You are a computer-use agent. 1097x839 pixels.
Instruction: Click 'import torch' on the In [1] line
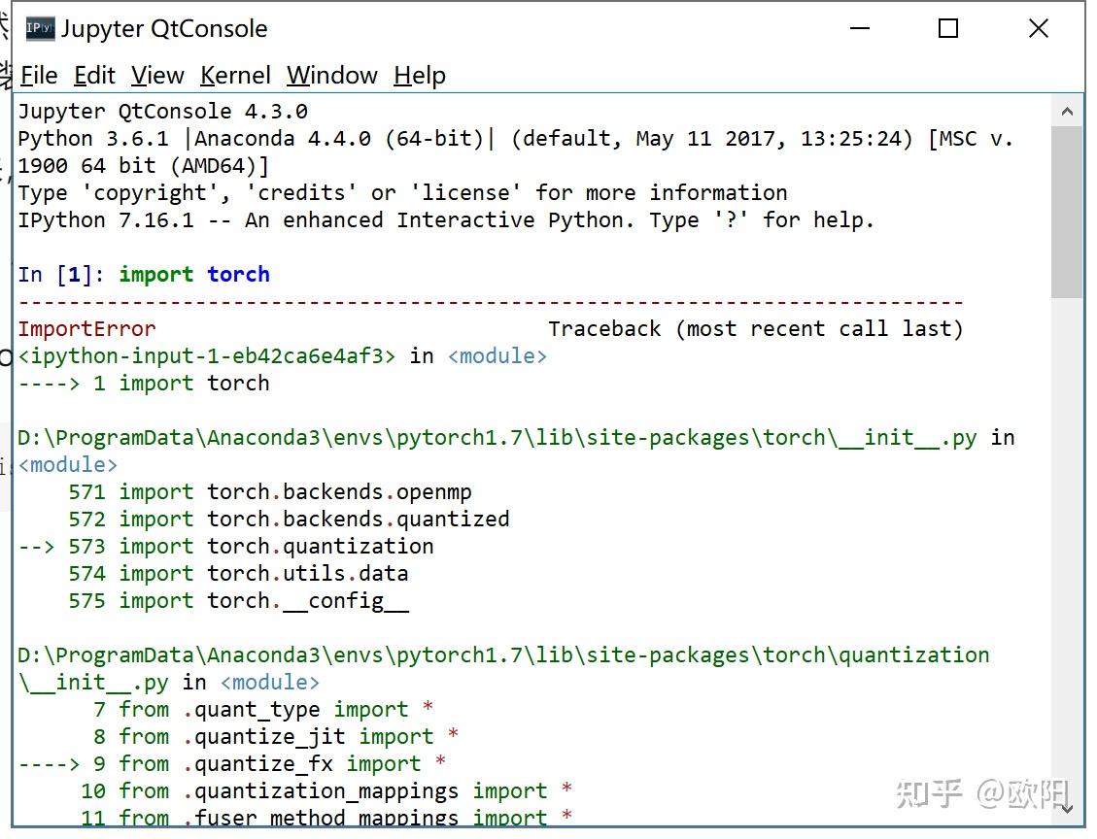pos(194,274)
